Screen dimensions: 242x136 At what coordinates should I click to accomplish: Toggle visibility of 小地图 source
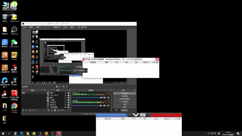coord(66,100)
